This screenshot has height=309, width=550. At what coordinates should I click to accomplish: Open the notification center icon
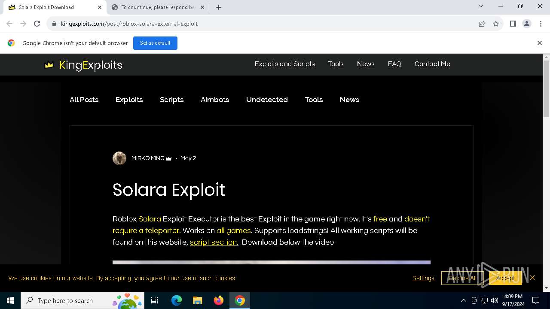(536, 300)
